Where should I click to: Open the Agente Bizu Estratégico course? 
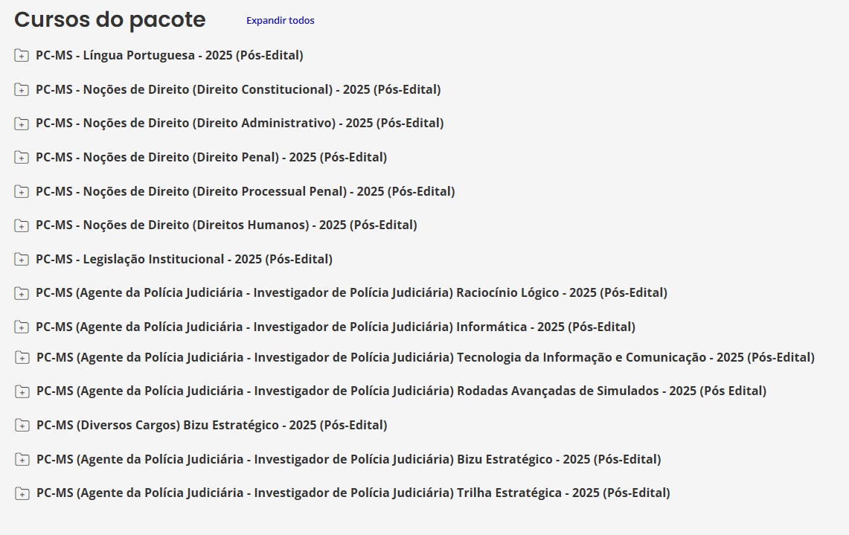pos(348,459)
